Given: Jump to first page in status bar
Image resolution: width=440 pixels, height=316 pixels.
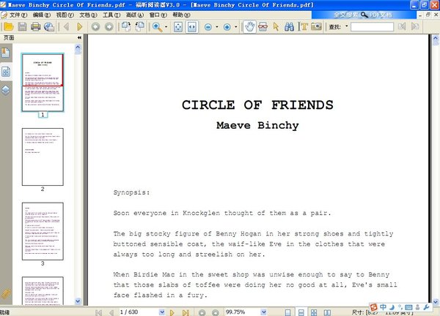Looking at the screenshot, I should tap(98, 312).
